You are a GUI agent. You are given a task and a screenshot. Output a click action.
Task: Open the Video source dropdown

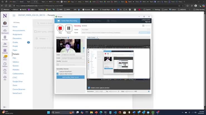pyautogui.click(x=73, y=55)
